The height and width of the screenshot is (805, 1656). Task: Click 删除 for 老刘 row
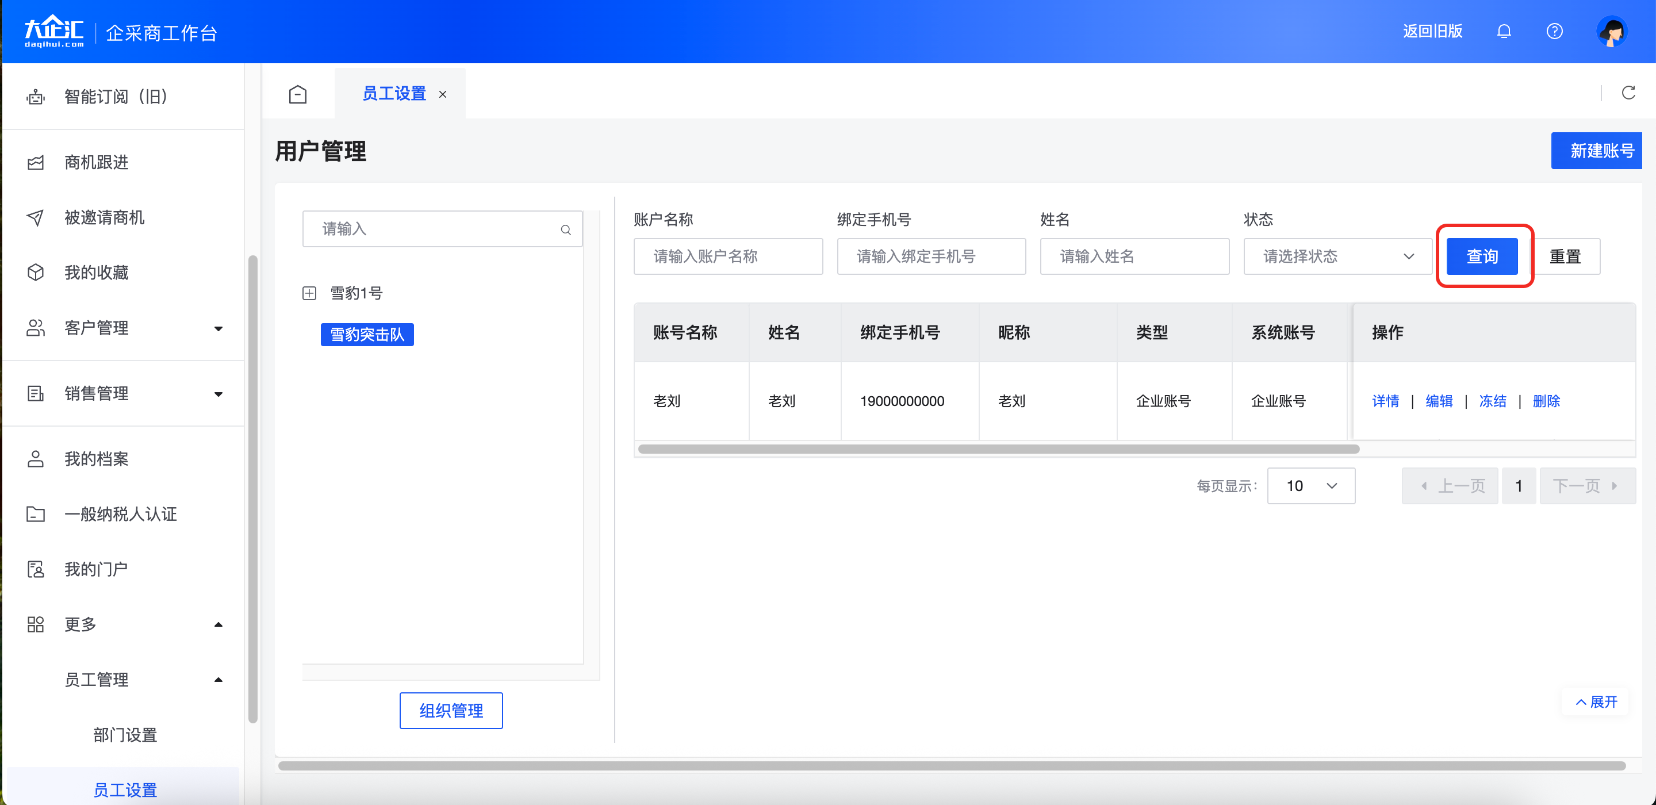[1546, 401]
